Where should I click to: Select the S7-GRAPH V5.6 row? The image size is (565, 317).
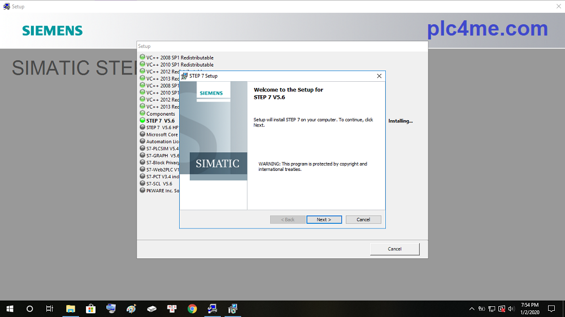[159, 156]
